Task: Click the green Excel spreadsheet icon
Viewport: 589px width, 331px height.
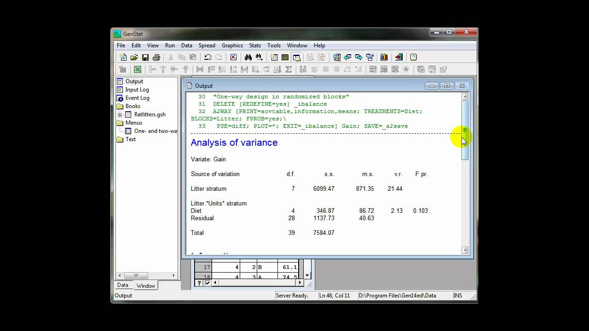Action: point(137,69)
